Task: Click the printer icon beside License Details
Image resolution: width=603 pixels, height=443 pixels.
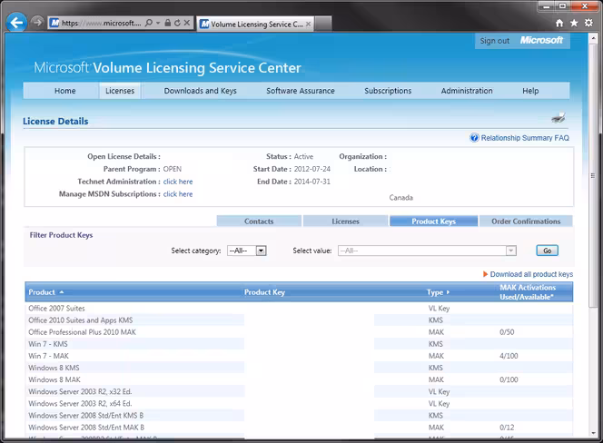Action: 558,118
